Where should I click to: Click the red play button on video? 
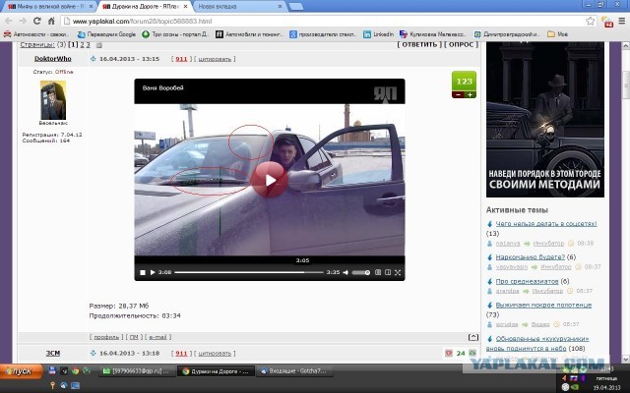(x=269, y=178)
